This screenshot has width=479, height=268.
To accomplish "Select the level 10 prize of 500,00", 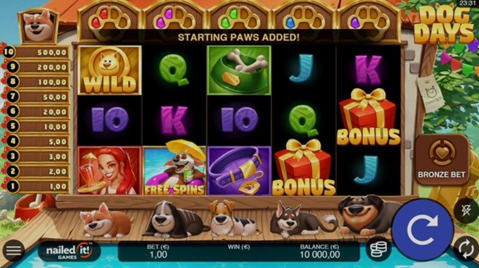I will coord(36,52).
